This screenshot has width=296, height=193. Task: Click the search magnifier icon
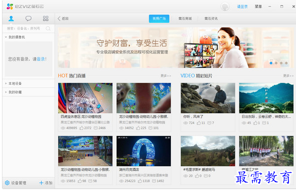[x=48, y=28]
